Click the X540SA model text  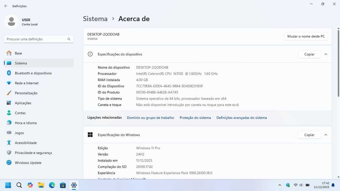point(92,39)
